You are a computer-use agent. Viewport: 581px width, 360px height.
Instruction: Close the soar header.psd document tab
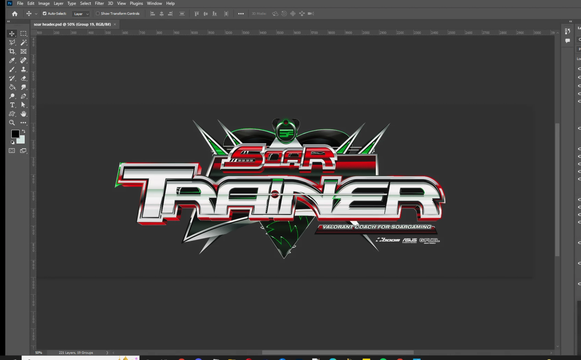pos(115,24)
